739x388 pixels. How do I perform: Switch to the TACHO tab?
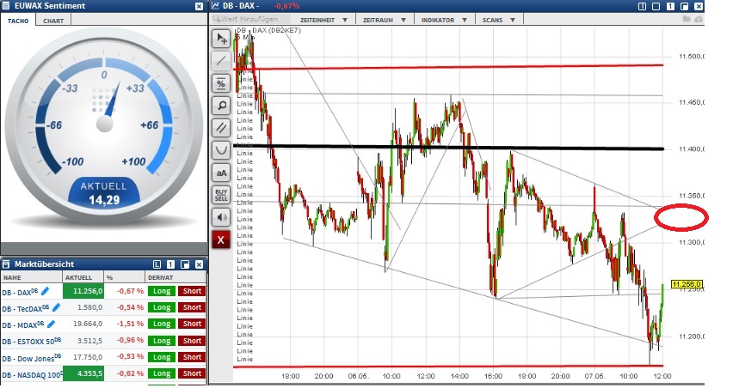(x=18, y=21)
